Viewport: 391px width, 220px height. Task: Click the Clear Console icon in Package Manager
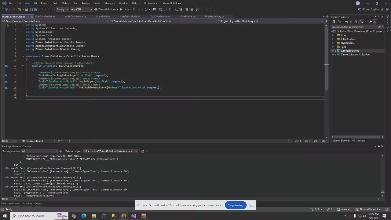pos(142,151)
